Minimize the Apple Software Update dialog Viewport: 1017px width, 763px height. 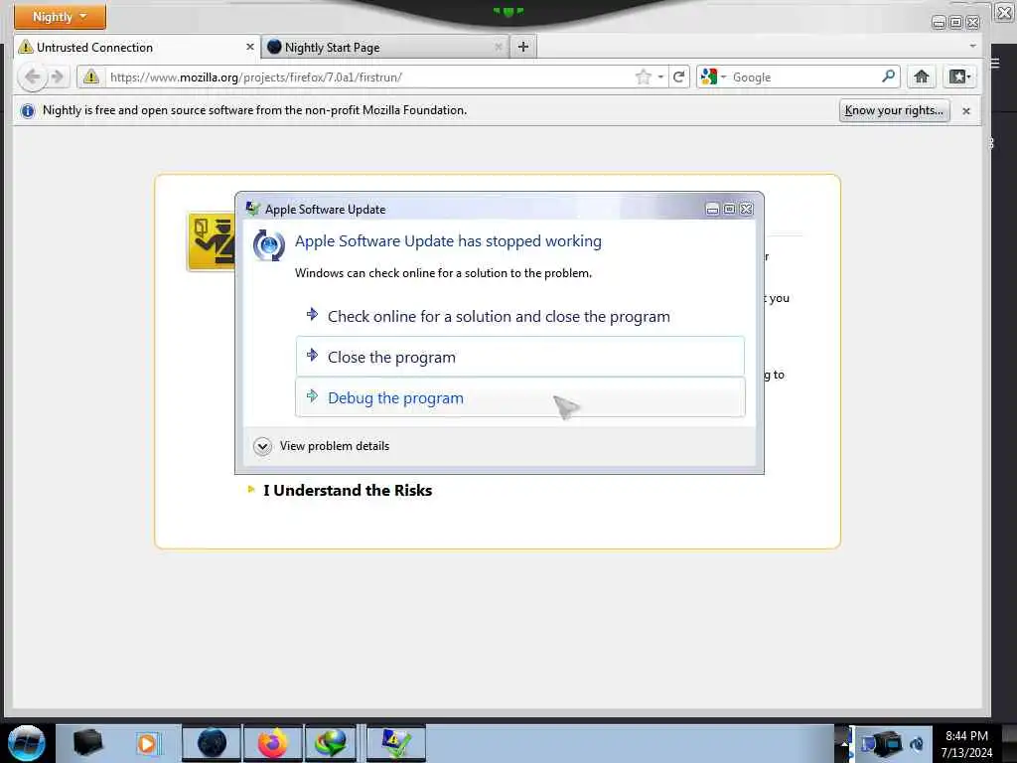712,209
